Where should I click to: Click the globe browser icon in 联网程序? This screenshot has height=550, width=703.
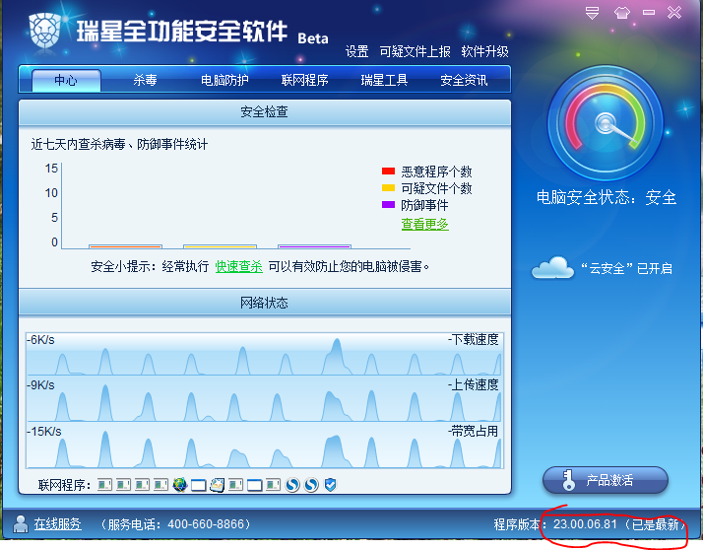(x=180, y=485)
